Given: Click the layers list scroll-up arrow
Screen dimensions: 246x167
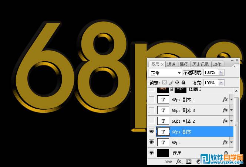Looking at the screenshot, I should (236, 91).
